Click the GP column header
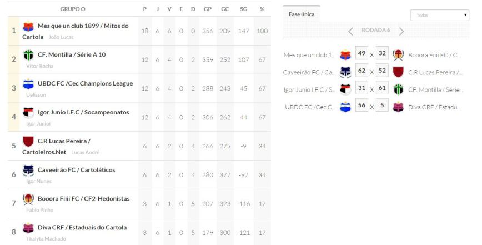Image resolution: width=482 pixels, height=245 pixels. (208, 9)
